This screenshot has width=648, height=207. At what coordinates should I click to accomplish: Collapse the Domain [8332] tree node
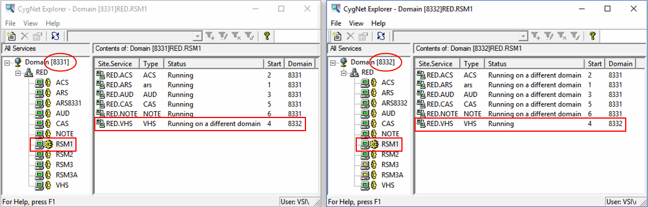point(333,63)
